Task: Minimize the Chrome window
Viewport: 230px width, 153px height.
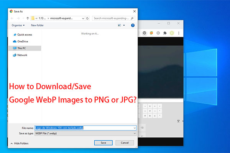Action: 159,23
